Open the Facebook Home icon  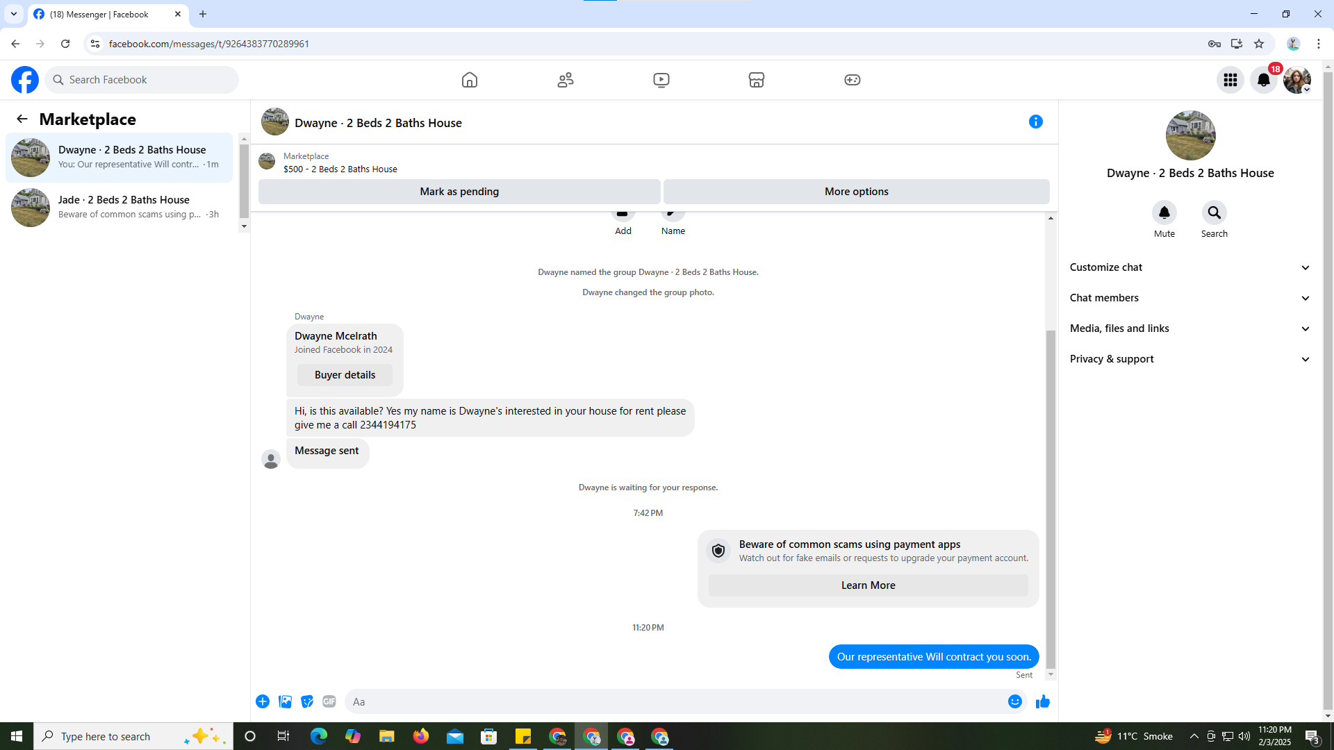point(470,80)
